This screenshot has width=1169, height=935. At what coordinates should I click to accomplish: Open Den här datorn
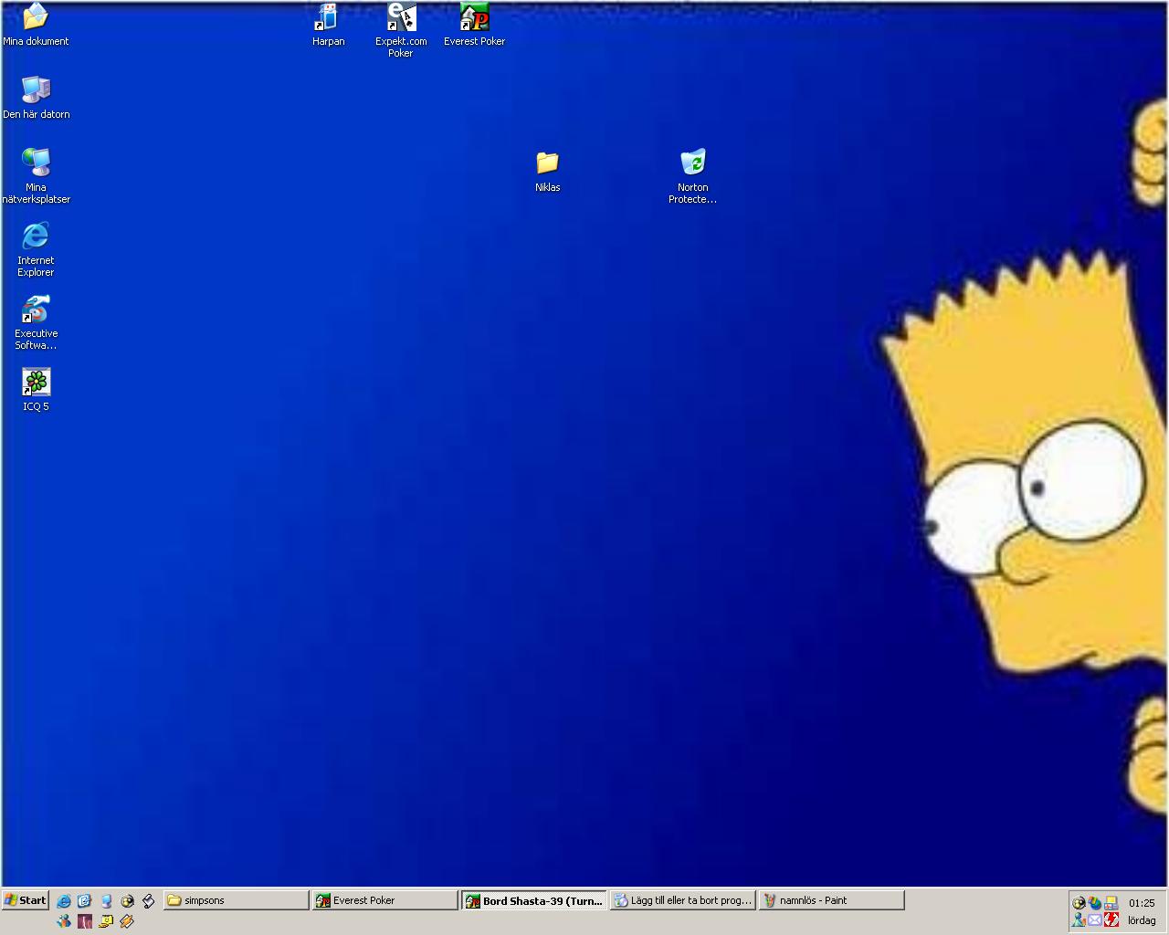click(37, 89)
